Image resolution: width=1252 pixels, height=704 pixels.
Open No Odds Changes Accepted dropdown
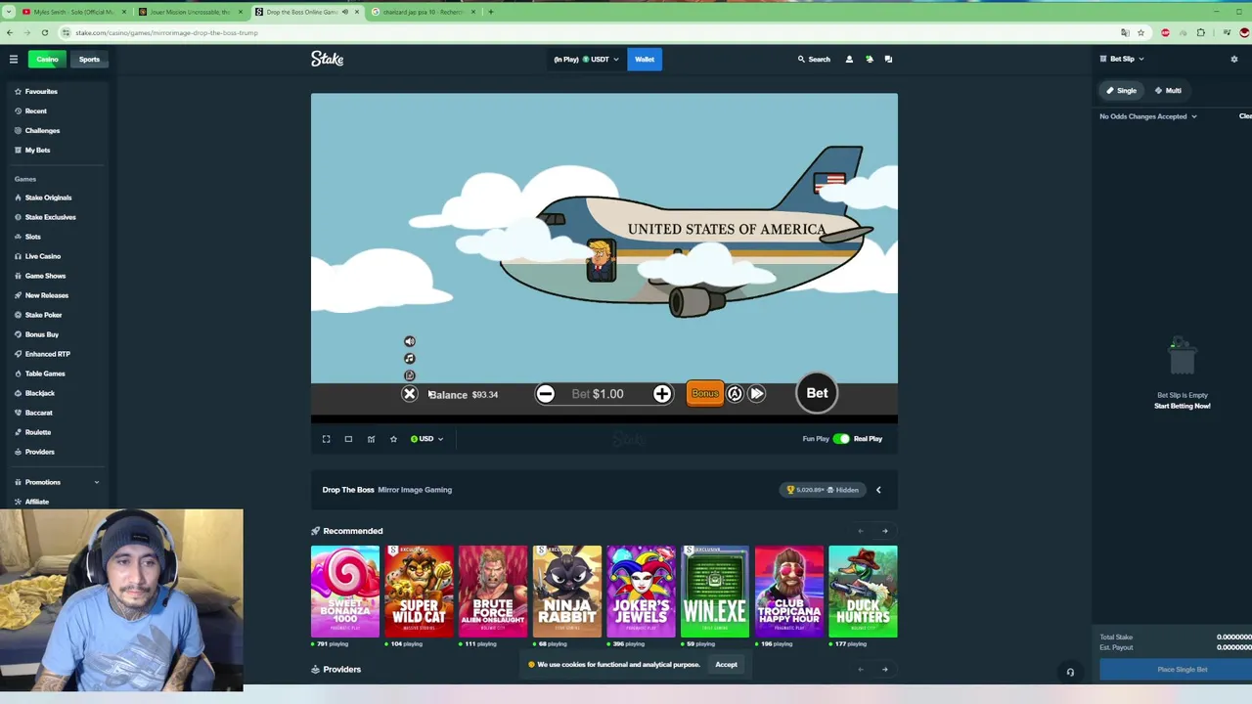[1148, 116]
